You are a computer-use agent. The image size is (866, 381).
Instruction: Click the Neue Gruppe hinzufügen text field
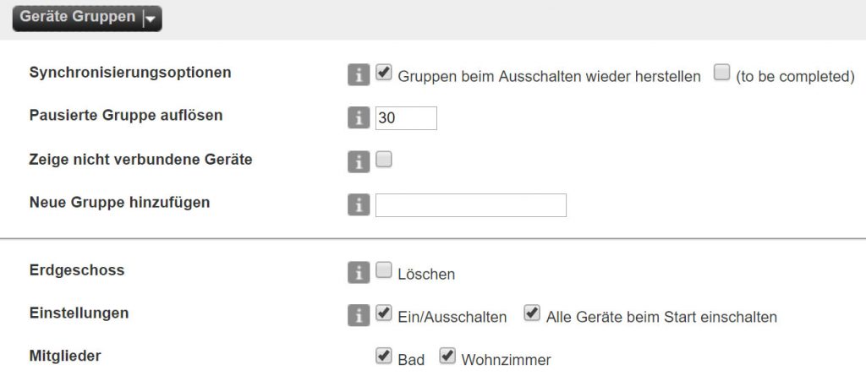pyautogui.click(x=470, y=205)
